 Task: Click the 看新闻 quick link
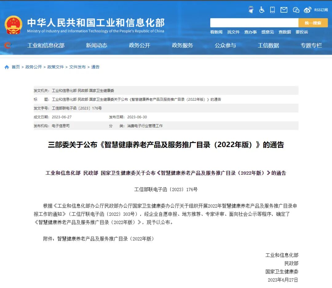[x=216, y=32]
